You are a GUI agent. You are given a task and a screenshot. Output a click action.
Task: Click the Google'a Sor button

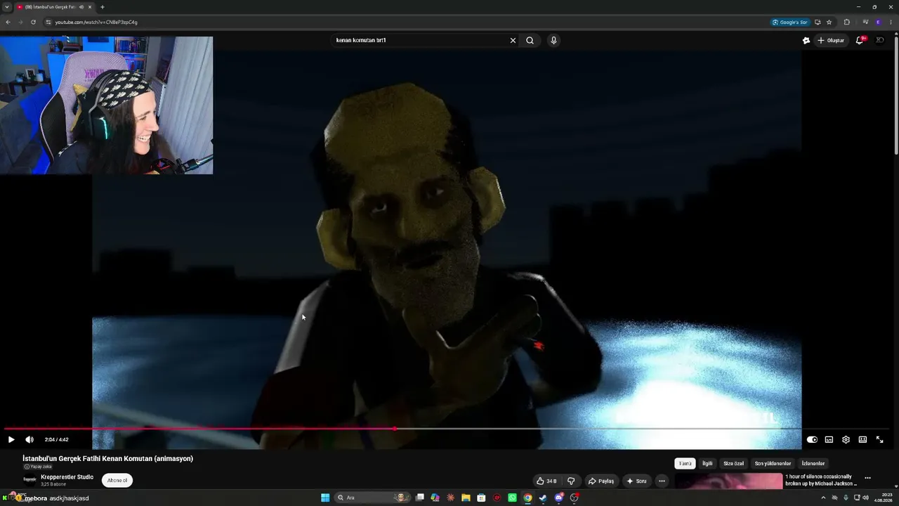pos(790,22)
